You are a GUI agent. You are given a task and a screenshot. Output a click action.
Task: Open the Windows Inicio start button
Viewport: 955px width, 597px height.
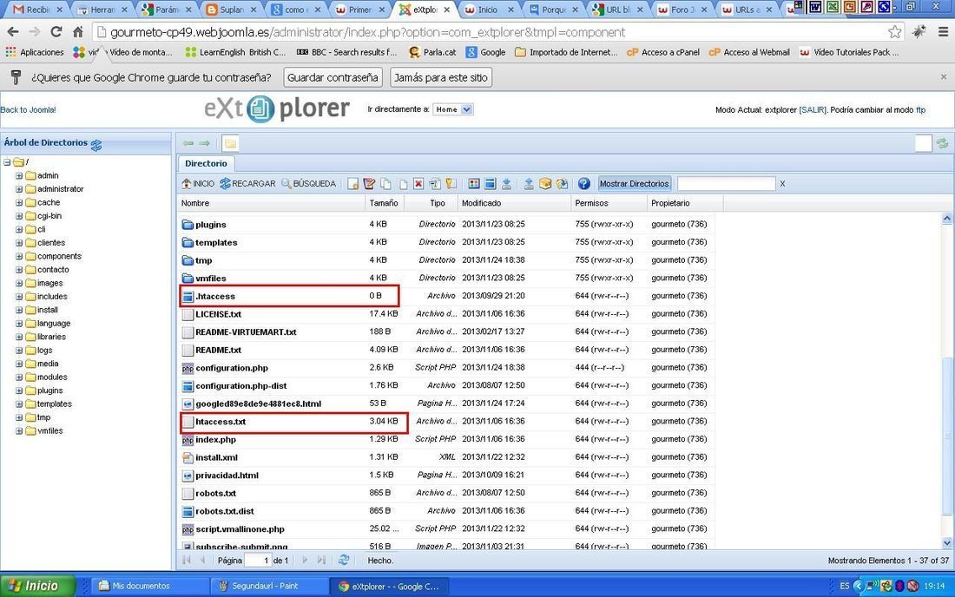click(37, 586)
